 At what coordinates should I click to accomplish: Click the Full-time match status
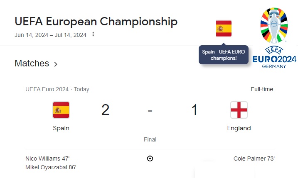pos(262,89)
